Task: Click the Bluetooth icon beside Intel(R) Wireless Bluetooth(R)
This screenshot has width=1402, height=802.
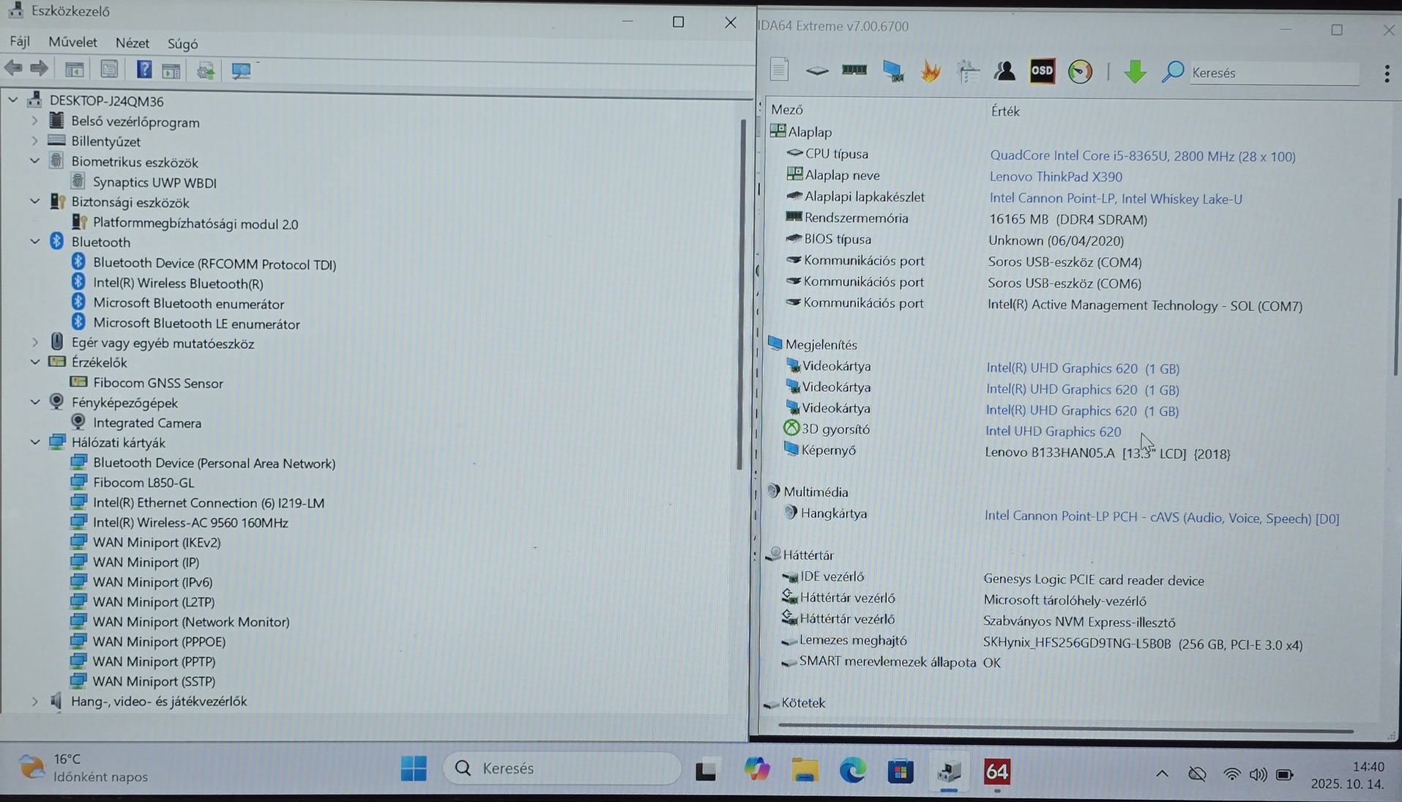Action: coord(78,282)
